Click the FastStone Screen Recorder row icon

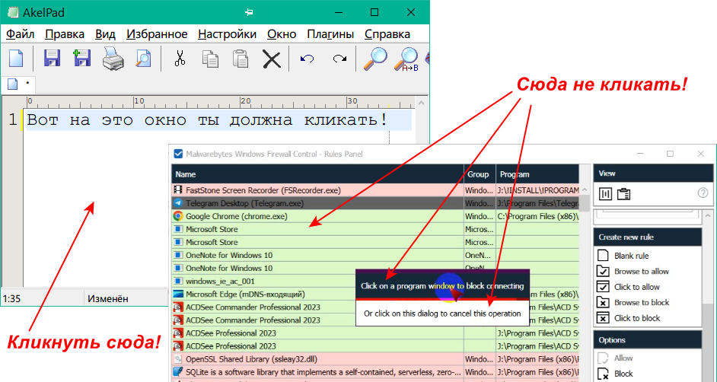click(178, 189)
